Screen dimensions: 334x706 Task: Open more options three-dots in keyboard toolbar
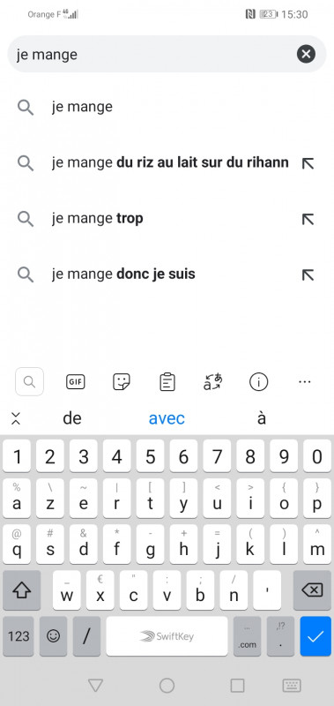(x=305, y=382)
